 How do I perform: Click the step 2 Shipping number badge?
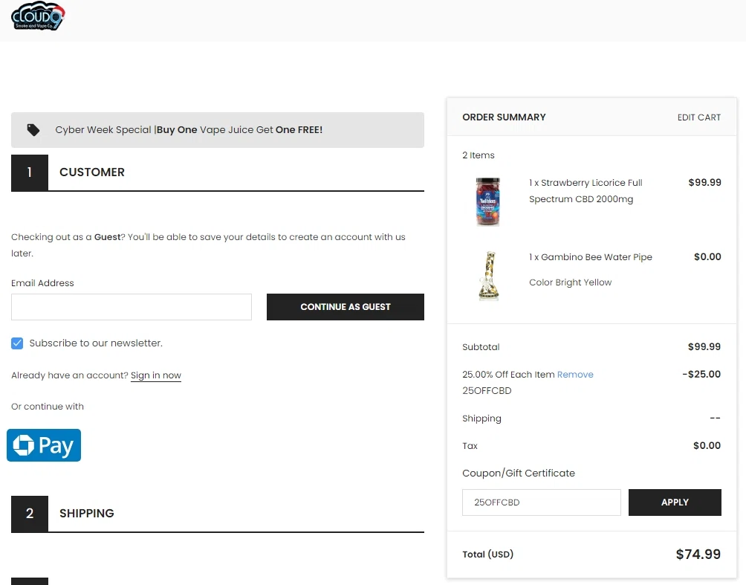[x=30, y=514]
